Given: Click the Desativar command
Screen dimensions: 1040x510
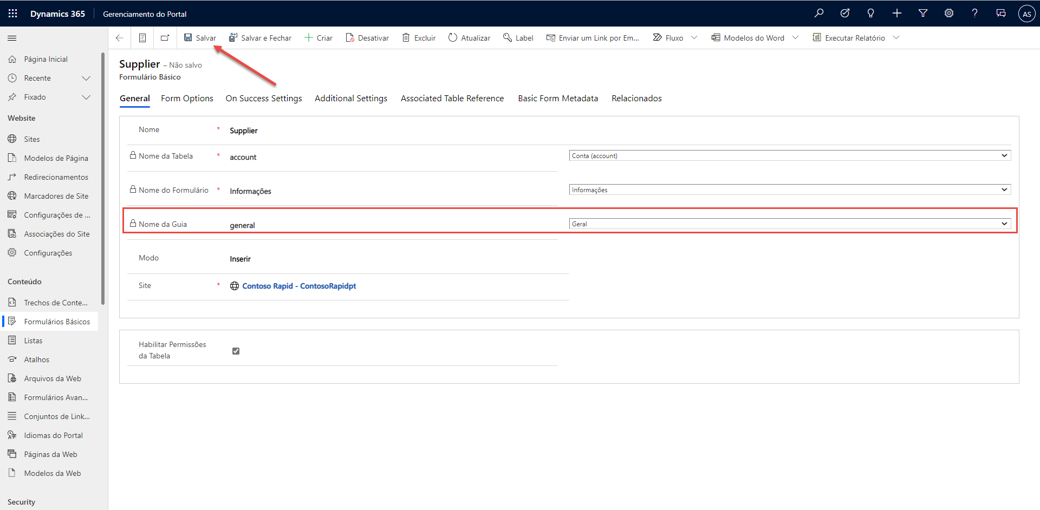Looking at the screenshot, I should (367, 38).
